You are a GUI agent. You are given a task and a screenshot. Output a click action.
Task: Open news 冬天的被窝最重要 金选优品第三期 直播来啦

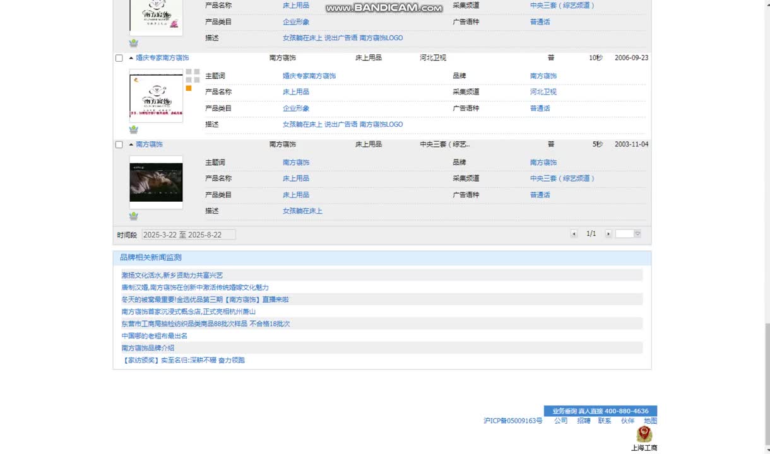click(x=205, y=300)
